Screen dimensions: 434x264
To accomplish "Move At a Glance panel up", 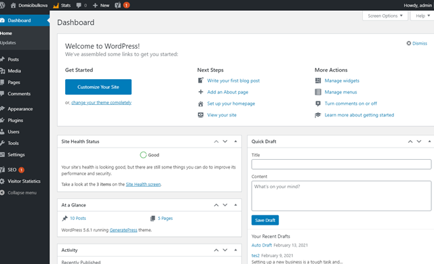I will point(216,205).
